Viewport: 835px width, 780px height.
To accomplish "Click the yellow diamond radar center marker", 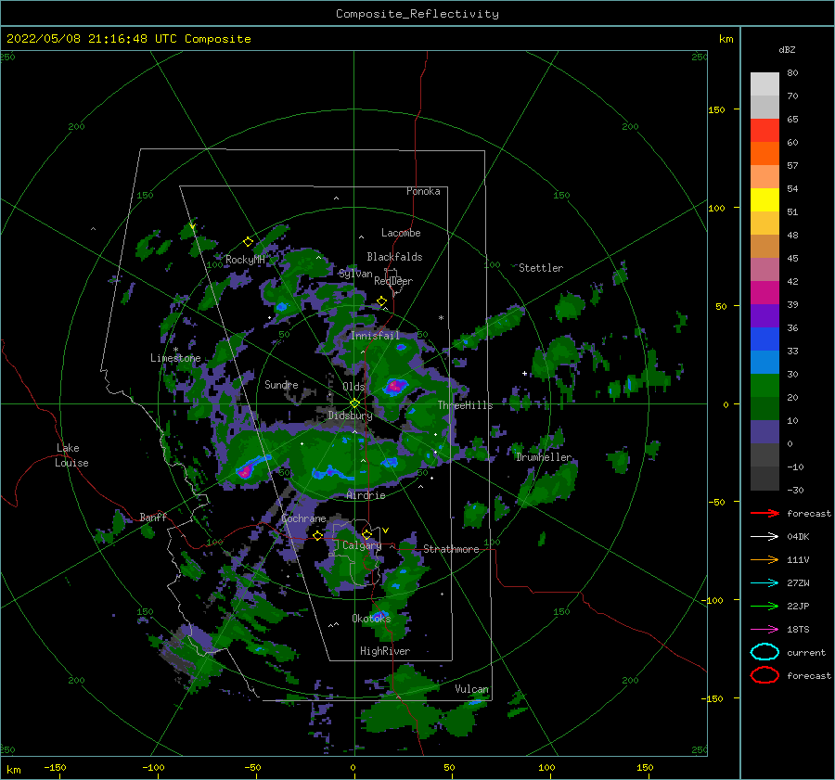I will click(354, 403).
